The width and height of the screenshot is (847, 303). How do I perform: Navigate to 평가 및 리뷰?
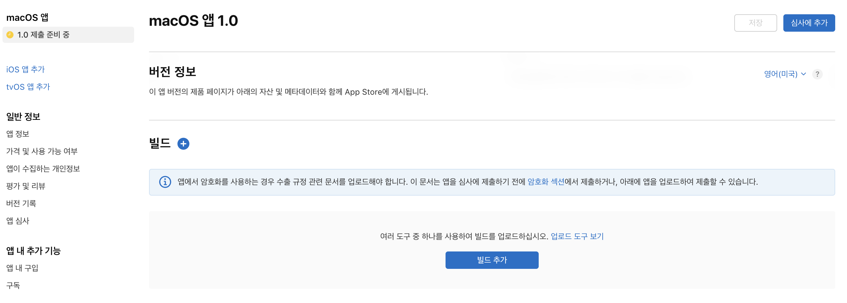26,186
